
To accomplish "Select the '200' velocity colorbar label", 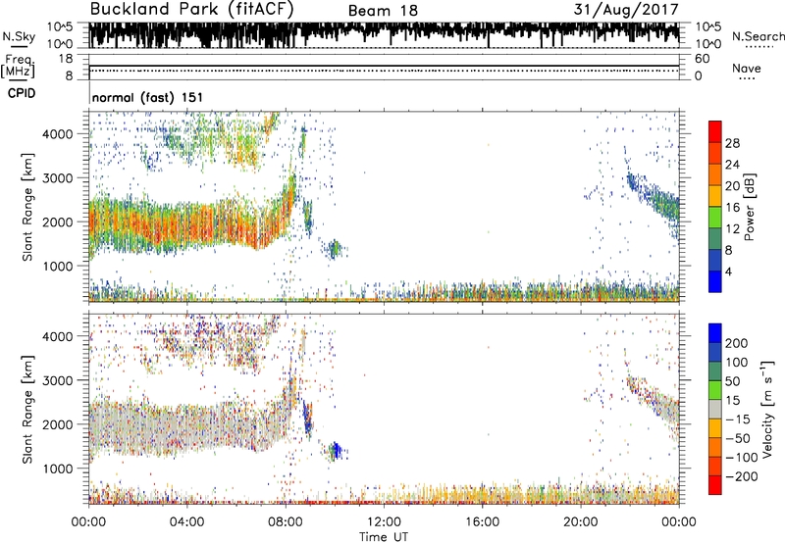I will 737,343.
